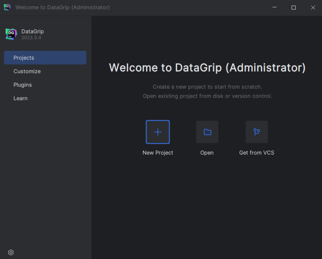322x259 pixels.
Task: Click the 2023.3.4 version number
Action: [31, 38]
